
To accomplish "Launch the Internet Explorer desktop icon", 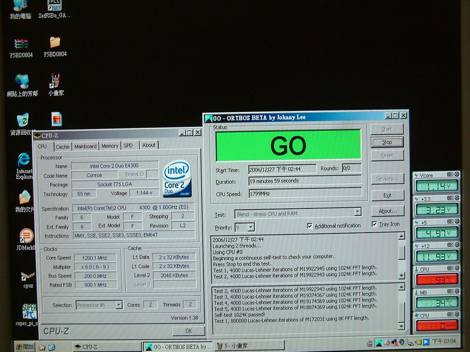I will 24,165.
